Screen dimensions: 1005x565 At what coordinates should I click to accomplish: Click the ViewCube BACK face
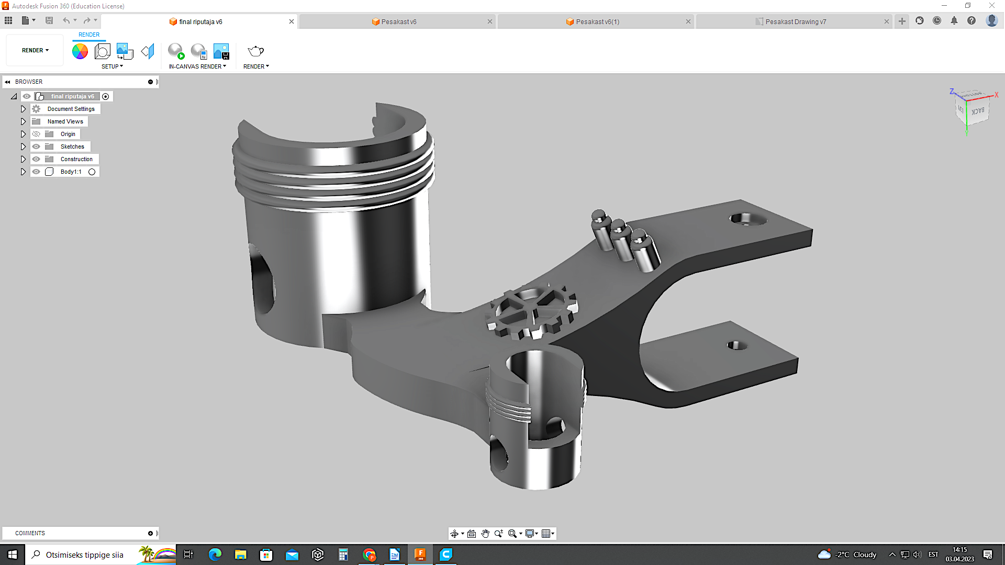978,111
